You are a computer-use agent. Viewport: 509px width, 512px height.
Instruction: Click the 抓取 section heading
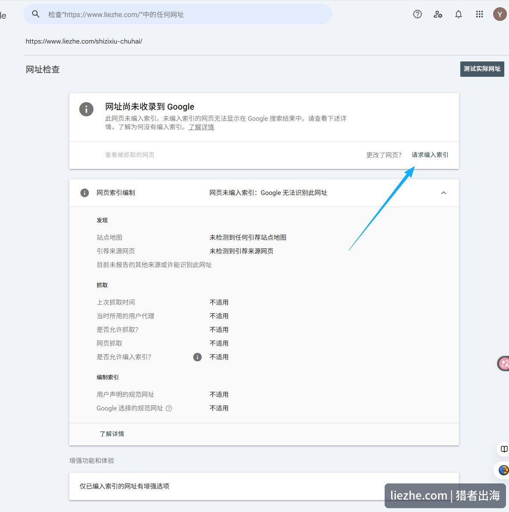coord(102,285)
